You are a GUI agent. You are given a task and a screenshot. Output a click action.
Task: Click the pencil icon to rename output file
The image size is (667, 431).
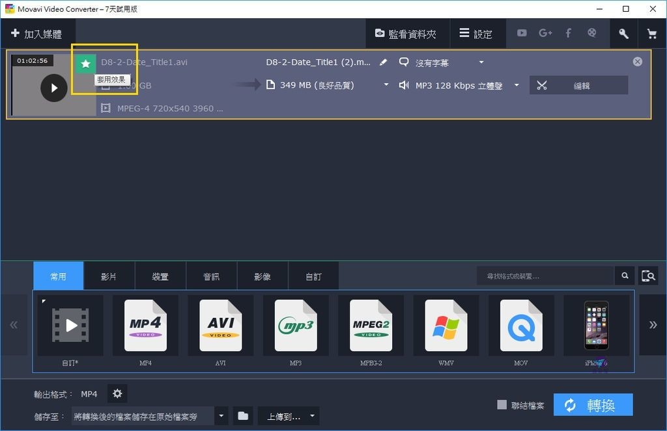point(383,62)
